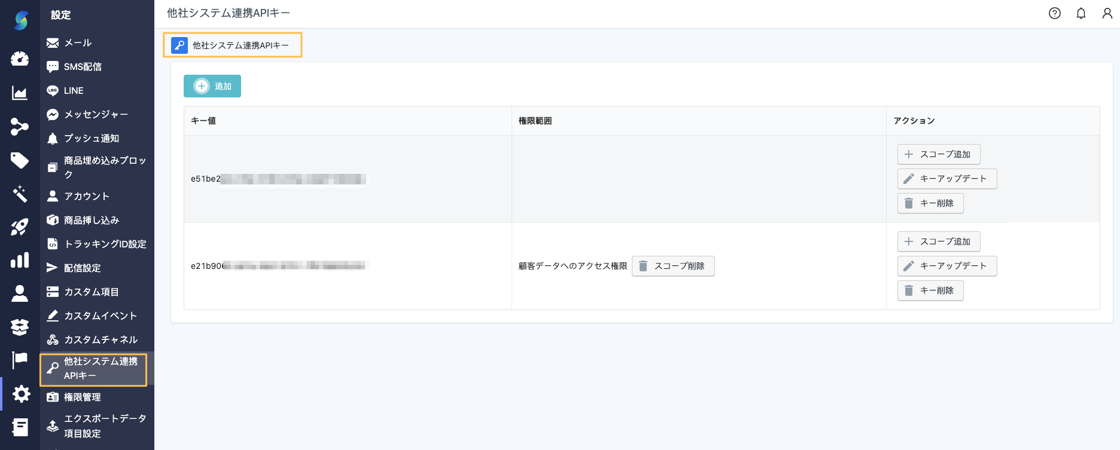This screenshot has height=450, width=1120.
Task: Click the 顧客データへのアクセス権限 scope text
Action: coord(573,266)
